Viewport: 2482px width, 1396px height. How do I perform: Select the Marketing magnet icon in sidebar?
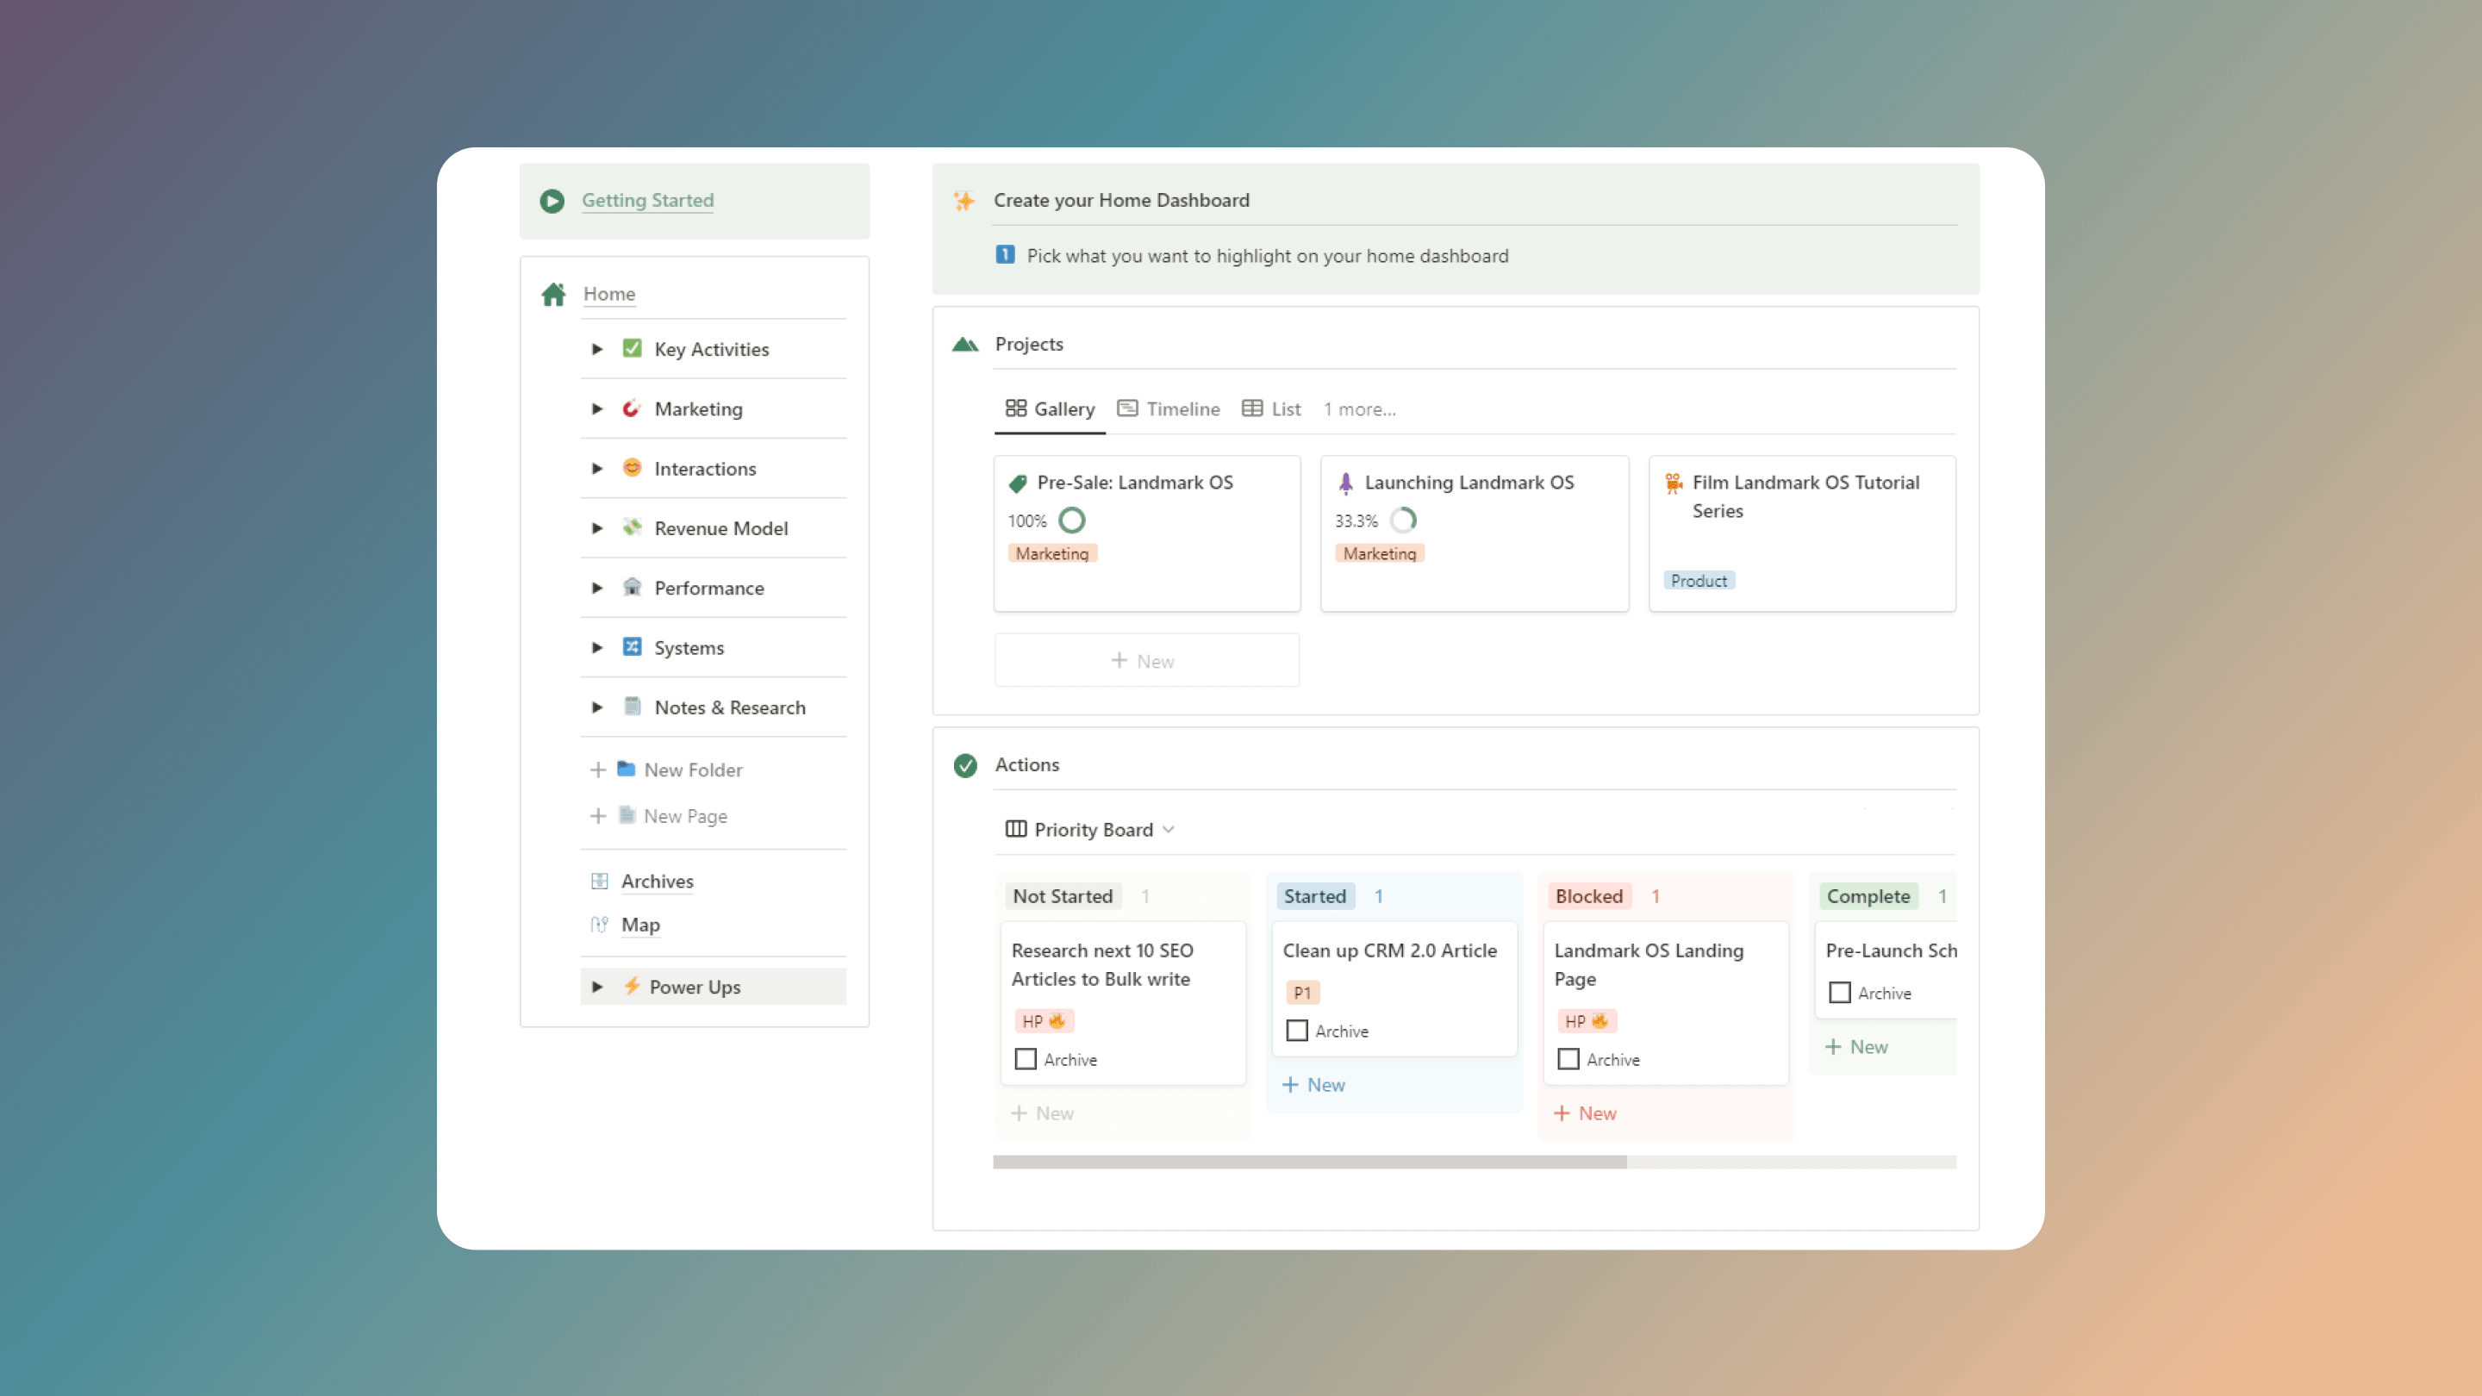[x=632, y=408]
